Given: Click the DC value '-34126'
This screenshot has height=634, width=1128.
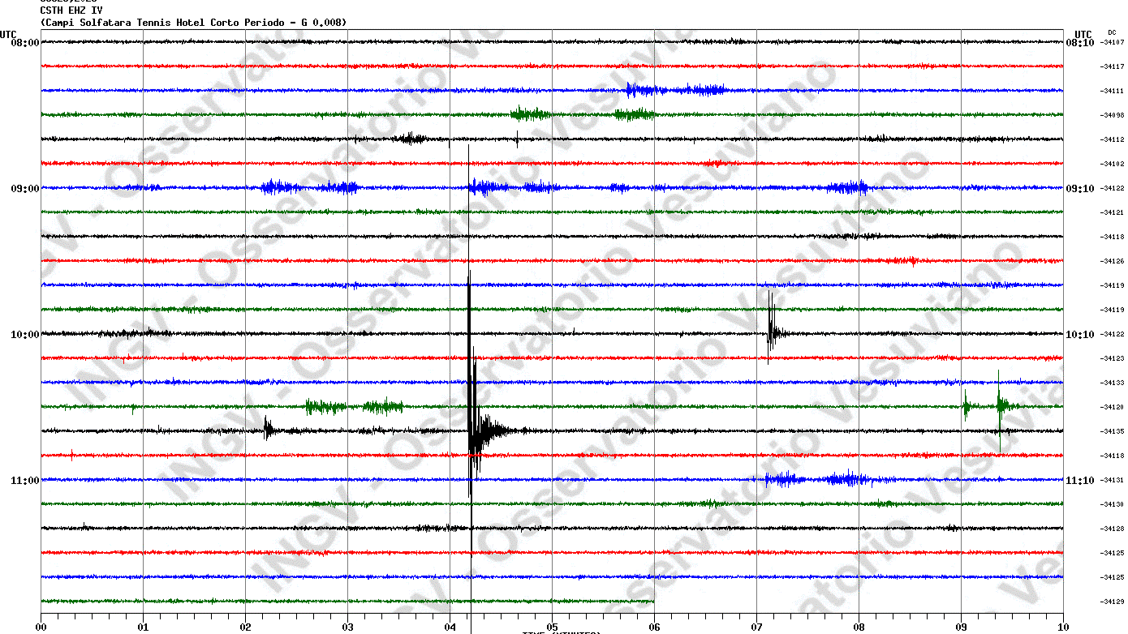Looking at the screenshot, I should click(x=1112, y=261).
